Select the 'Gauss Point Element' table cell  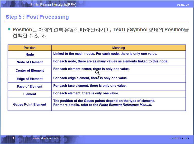(30, 104)
